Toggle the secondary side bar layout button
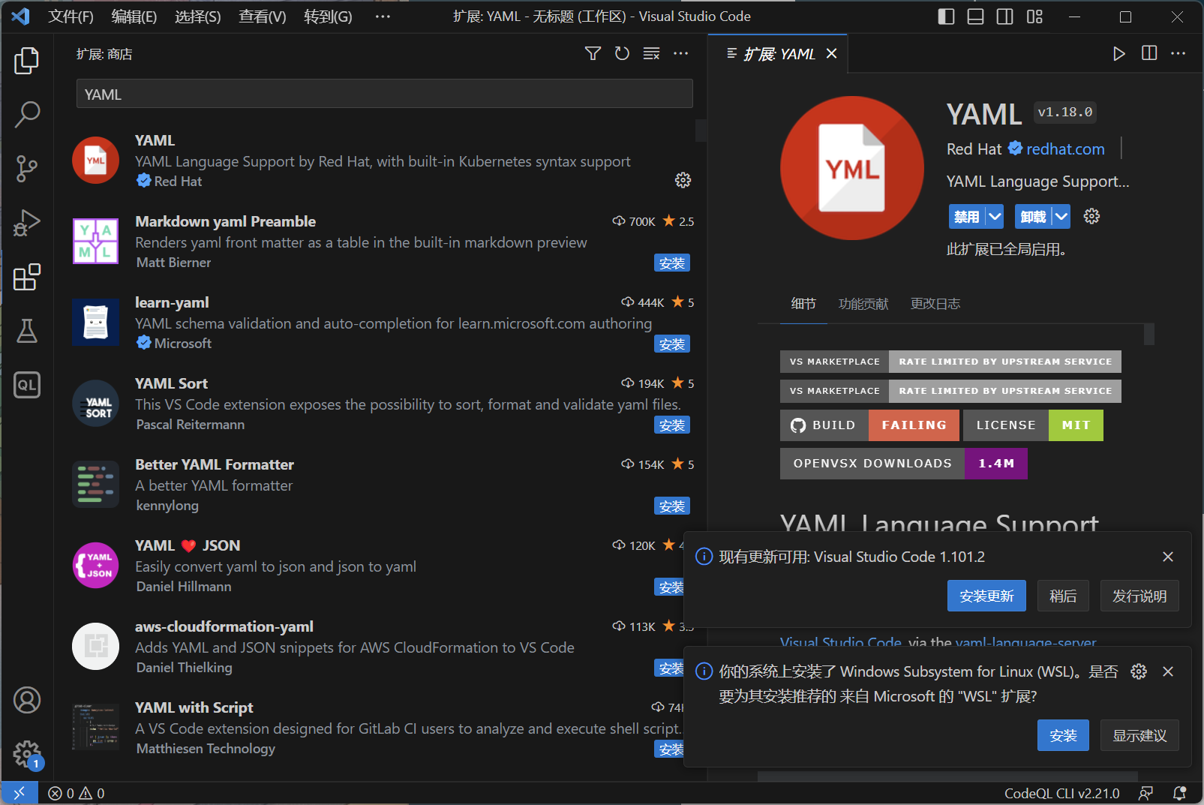The image size is (1204, 805). click(x=1004, y=17)
